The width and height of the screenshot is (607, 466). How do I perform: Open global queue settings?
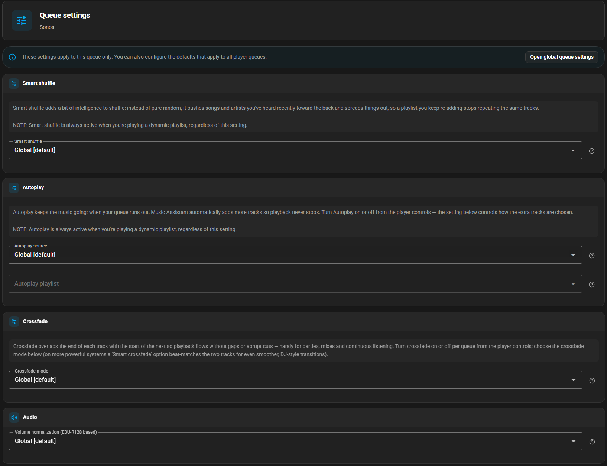pos(562,57)
